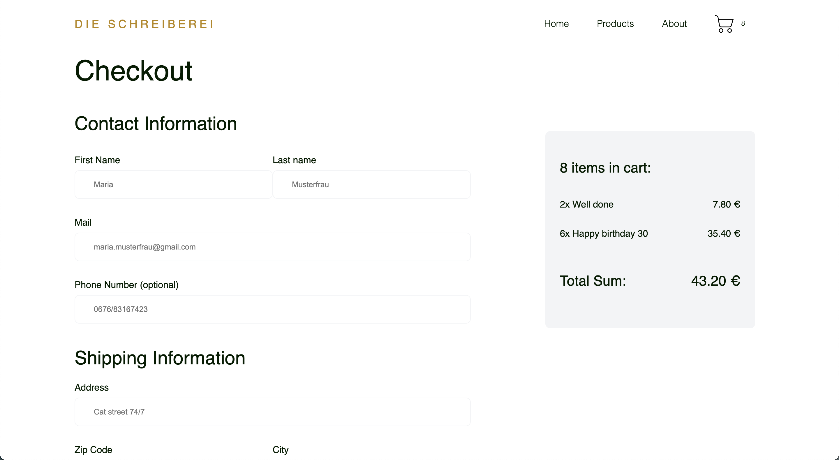Navigate to the About page

[674, 24]
